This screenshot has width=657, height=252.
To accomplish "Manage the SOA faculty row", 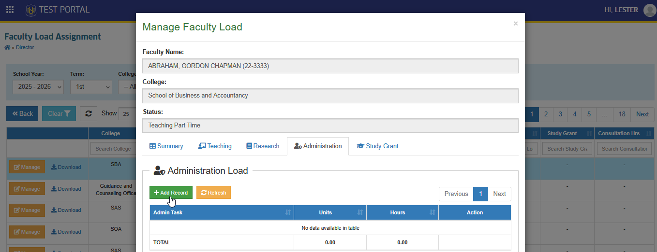I will click(27, 232).
